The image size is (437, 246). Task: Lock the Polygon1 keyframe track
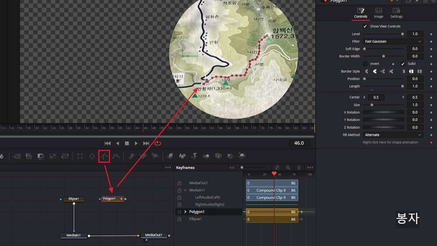180,212
